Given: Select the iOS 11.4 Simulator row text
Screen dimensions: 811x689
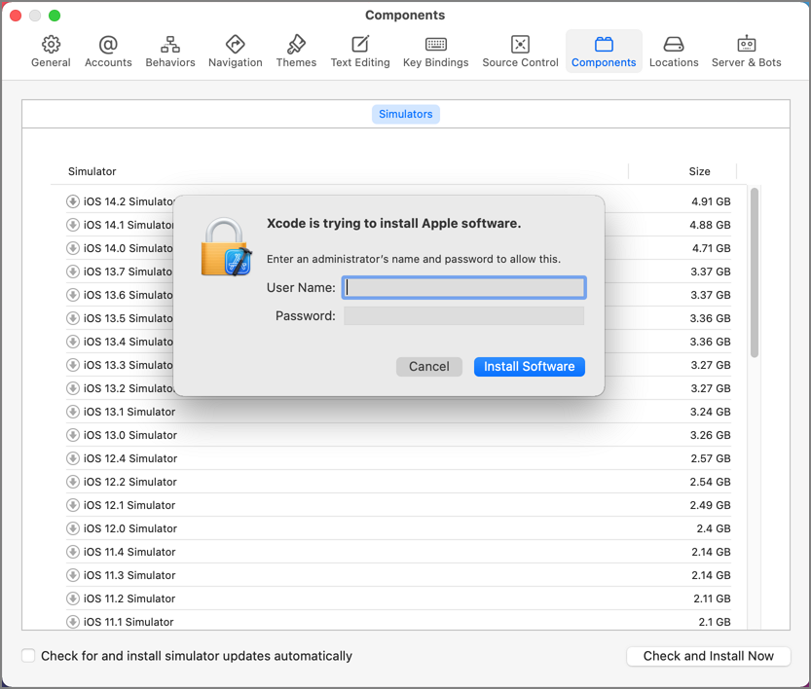Looking at the screenshot, I should pos(129,552).
